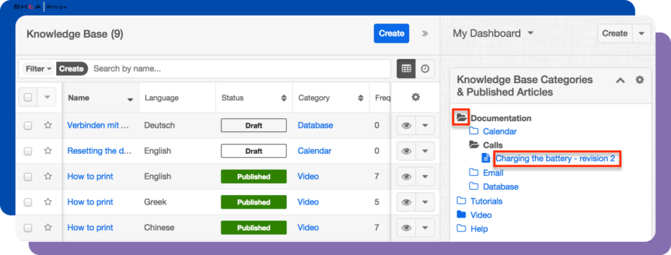Collapse the Calls folder icon
671x255 pixels.
coord(474,144)
